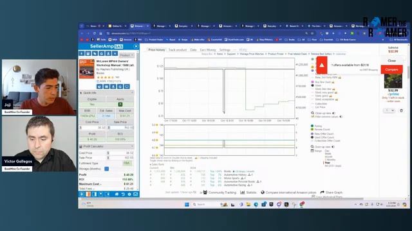The width and height of the screenshot is (412, 231).
Task: Toggle Collectible Offer Count series
Action: click(x=326, y=141)
